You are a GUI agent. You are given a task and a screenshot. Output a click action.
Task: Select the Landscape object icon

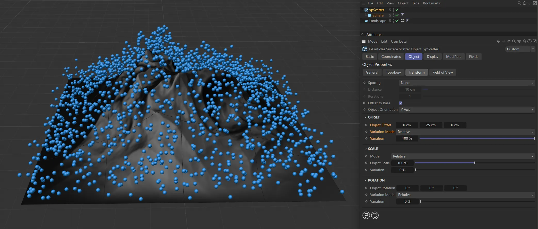pos(366,21)
